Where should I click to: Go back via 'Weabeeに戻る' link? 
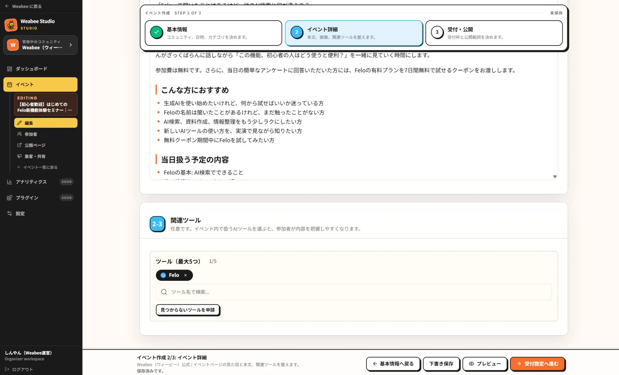coord(23,6)
